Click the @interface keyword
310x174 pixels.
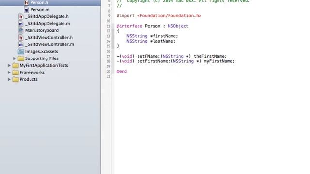click(129, 26)
